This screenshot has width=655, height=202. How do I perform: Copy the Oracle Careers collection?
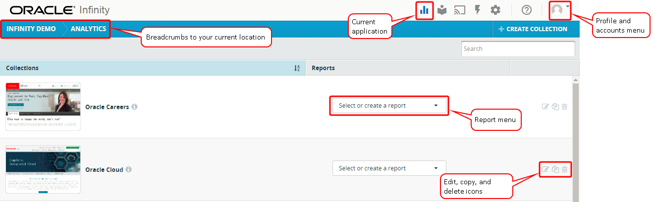point(555,107)
